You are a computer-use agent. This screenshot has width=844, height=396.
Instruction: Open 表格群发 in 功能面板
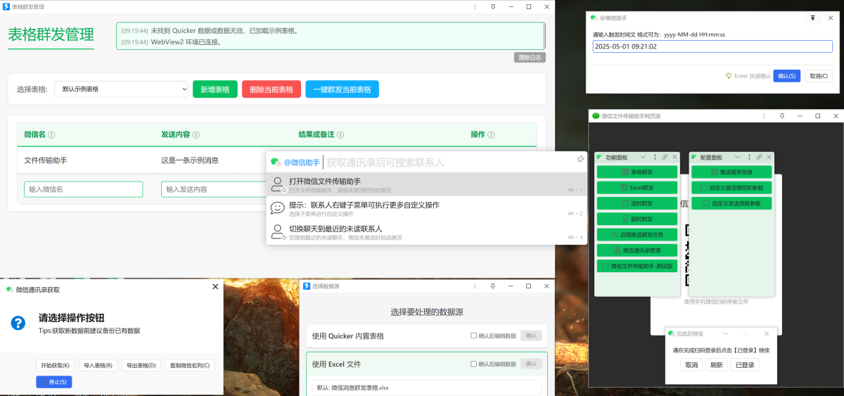(x=637, y=172)
